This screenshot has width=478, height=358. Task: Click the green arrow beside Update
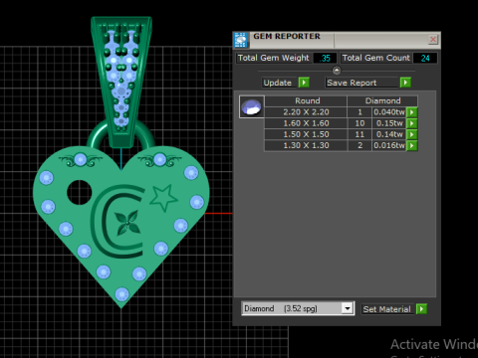click(x=304, y=83)
